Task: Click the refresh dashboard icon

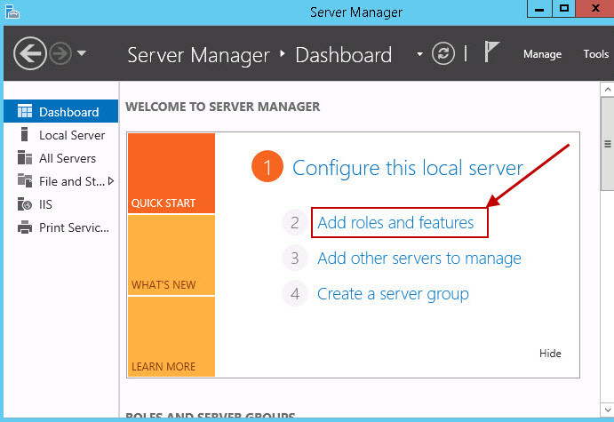Action: [443, 54]
